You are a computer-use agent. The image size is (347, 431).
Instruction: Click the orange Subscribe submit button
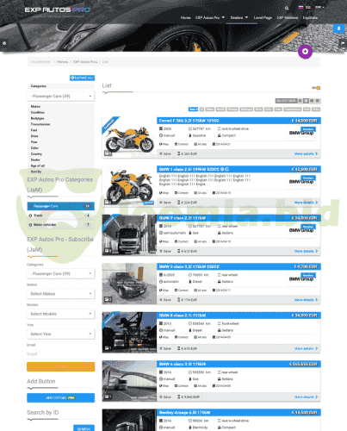point(61,366)
